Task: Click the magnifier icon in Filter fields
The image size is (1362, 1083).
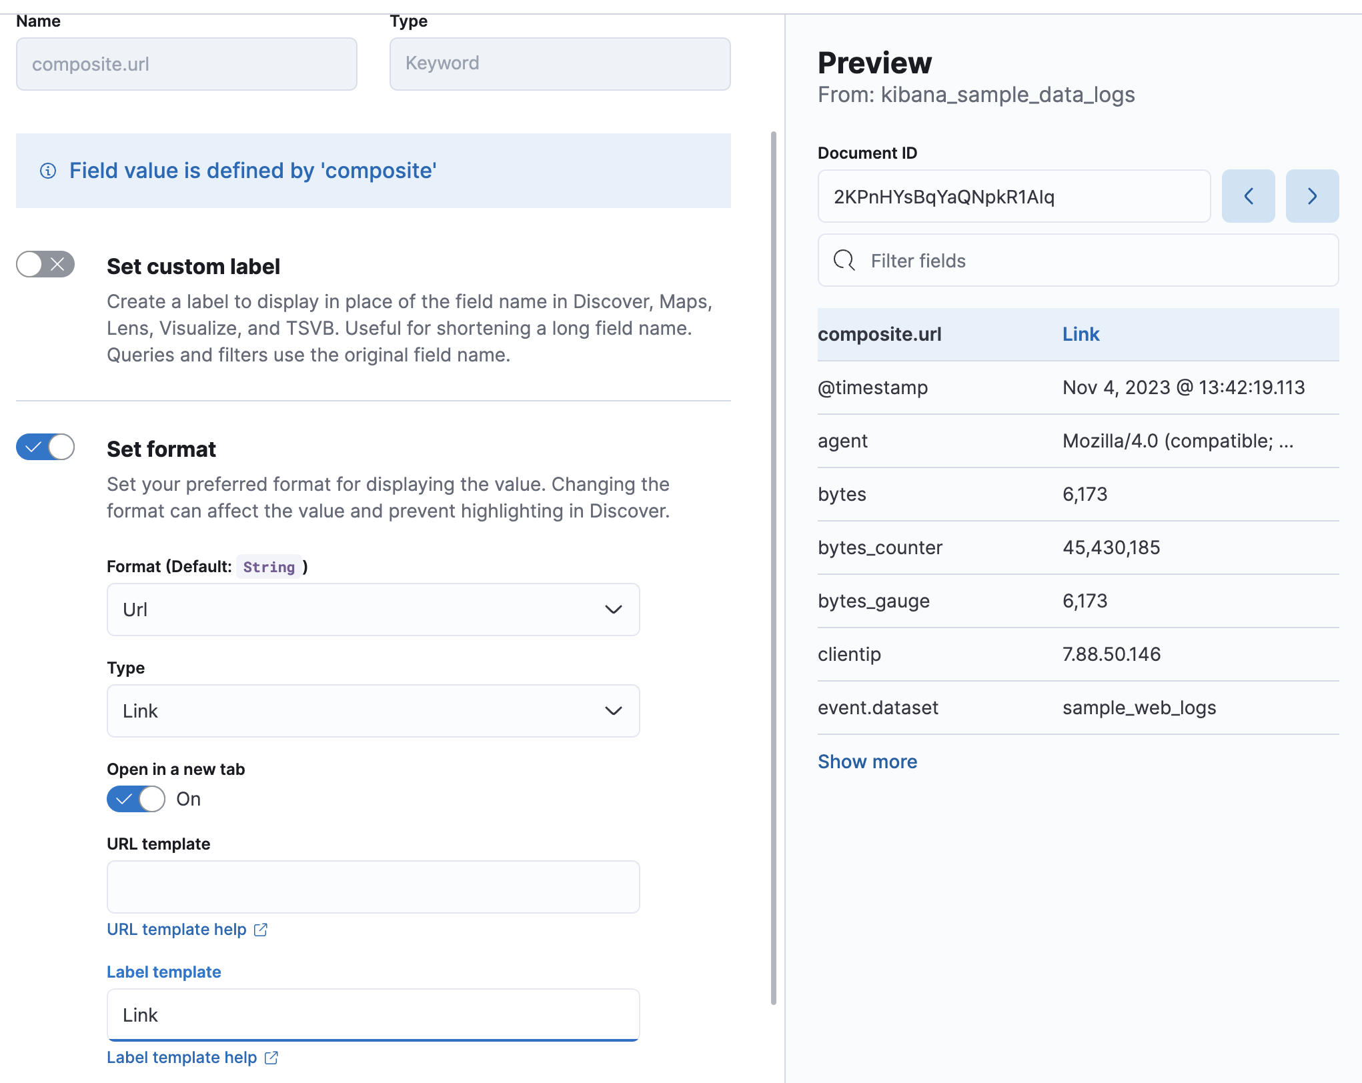Action: coord(844,261)
